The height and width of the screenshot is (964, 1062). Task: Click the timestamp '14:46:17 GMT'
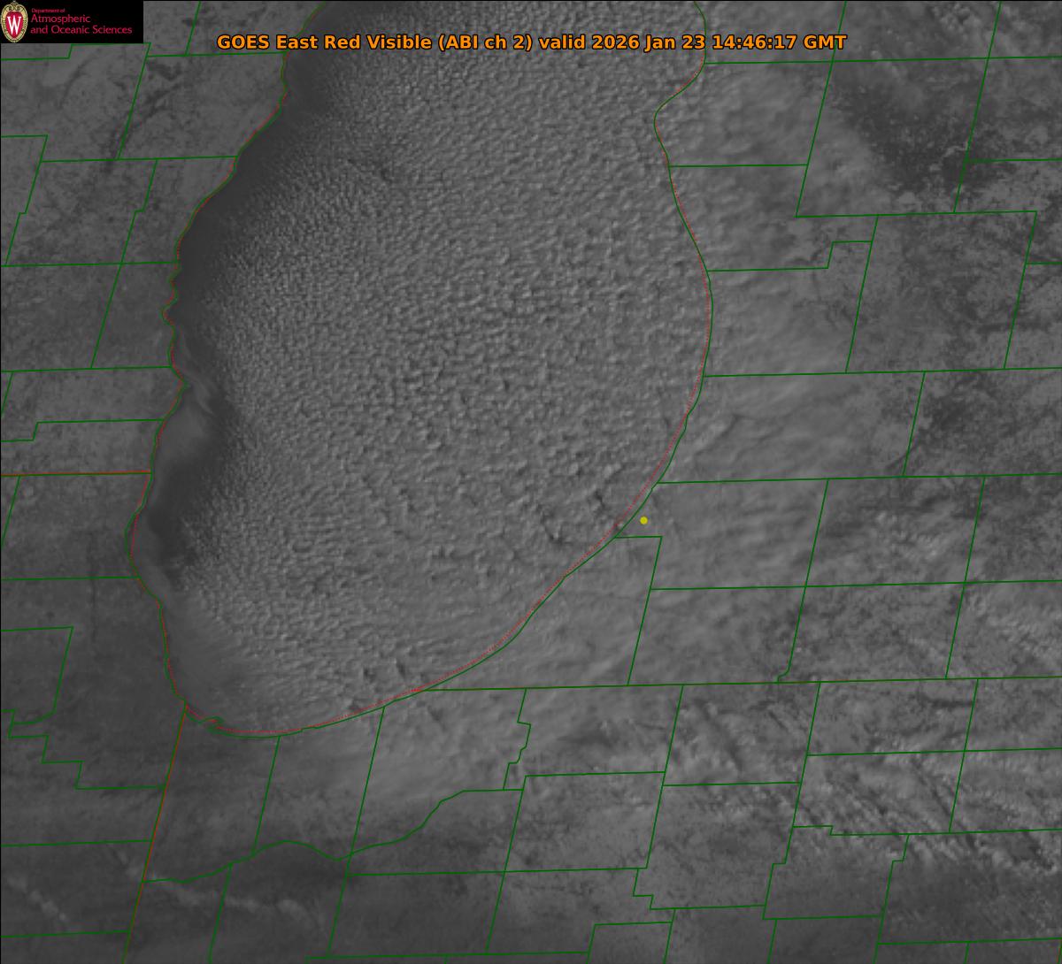[x=778, y=42]
